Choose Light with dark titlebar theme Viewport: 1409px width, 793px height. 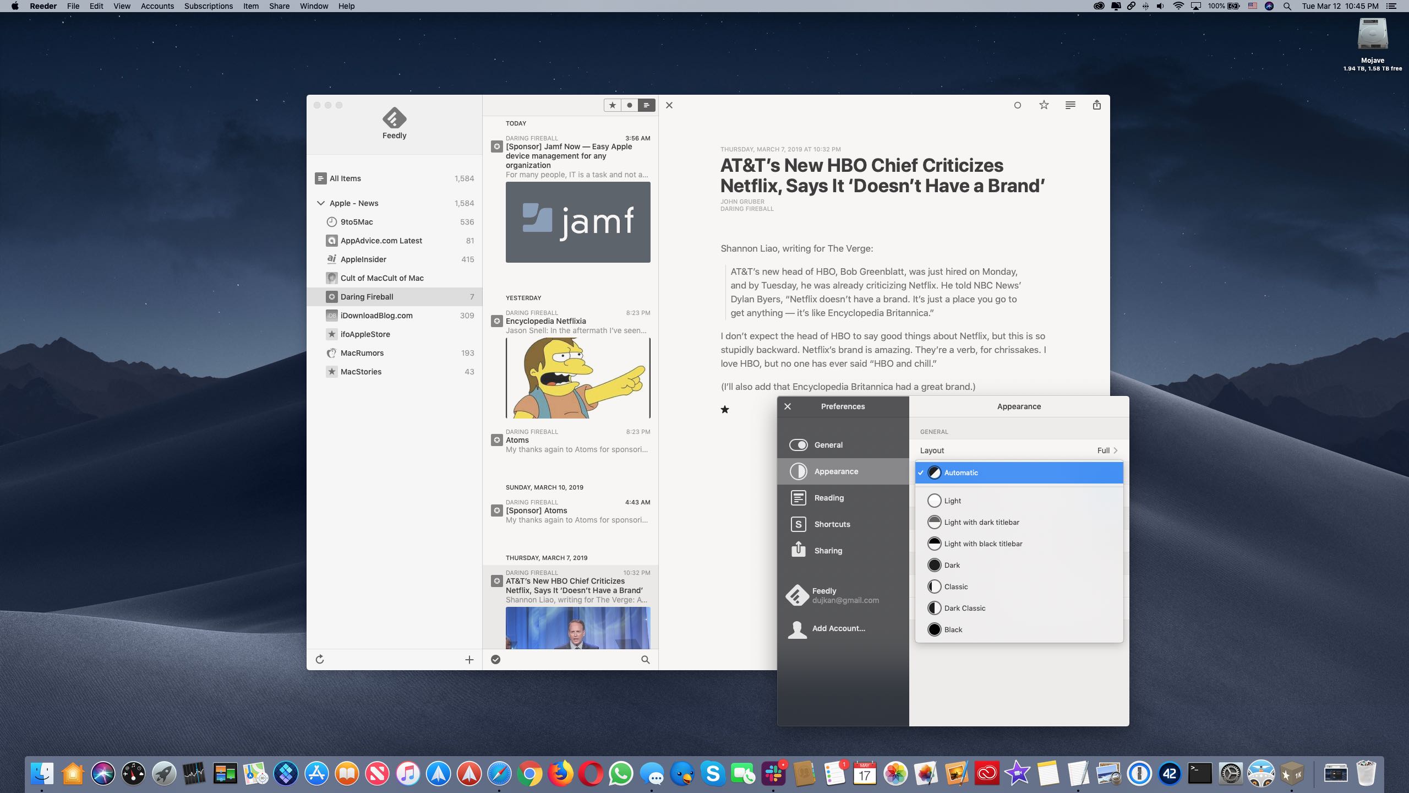[x=1019, y=522]
